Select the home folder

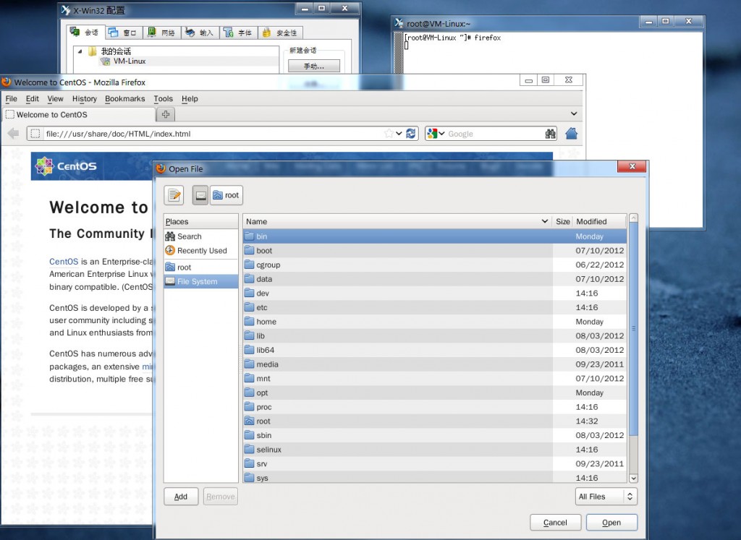pyautogui.click(x=435, y=322)
